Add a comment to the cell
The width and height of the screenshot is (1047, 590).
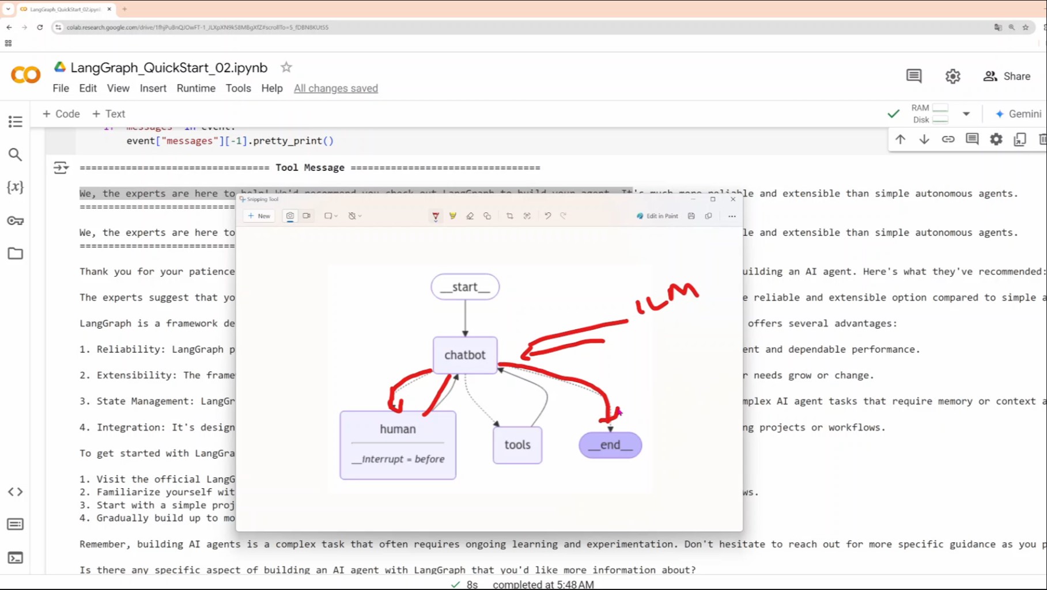click(972, 139)
